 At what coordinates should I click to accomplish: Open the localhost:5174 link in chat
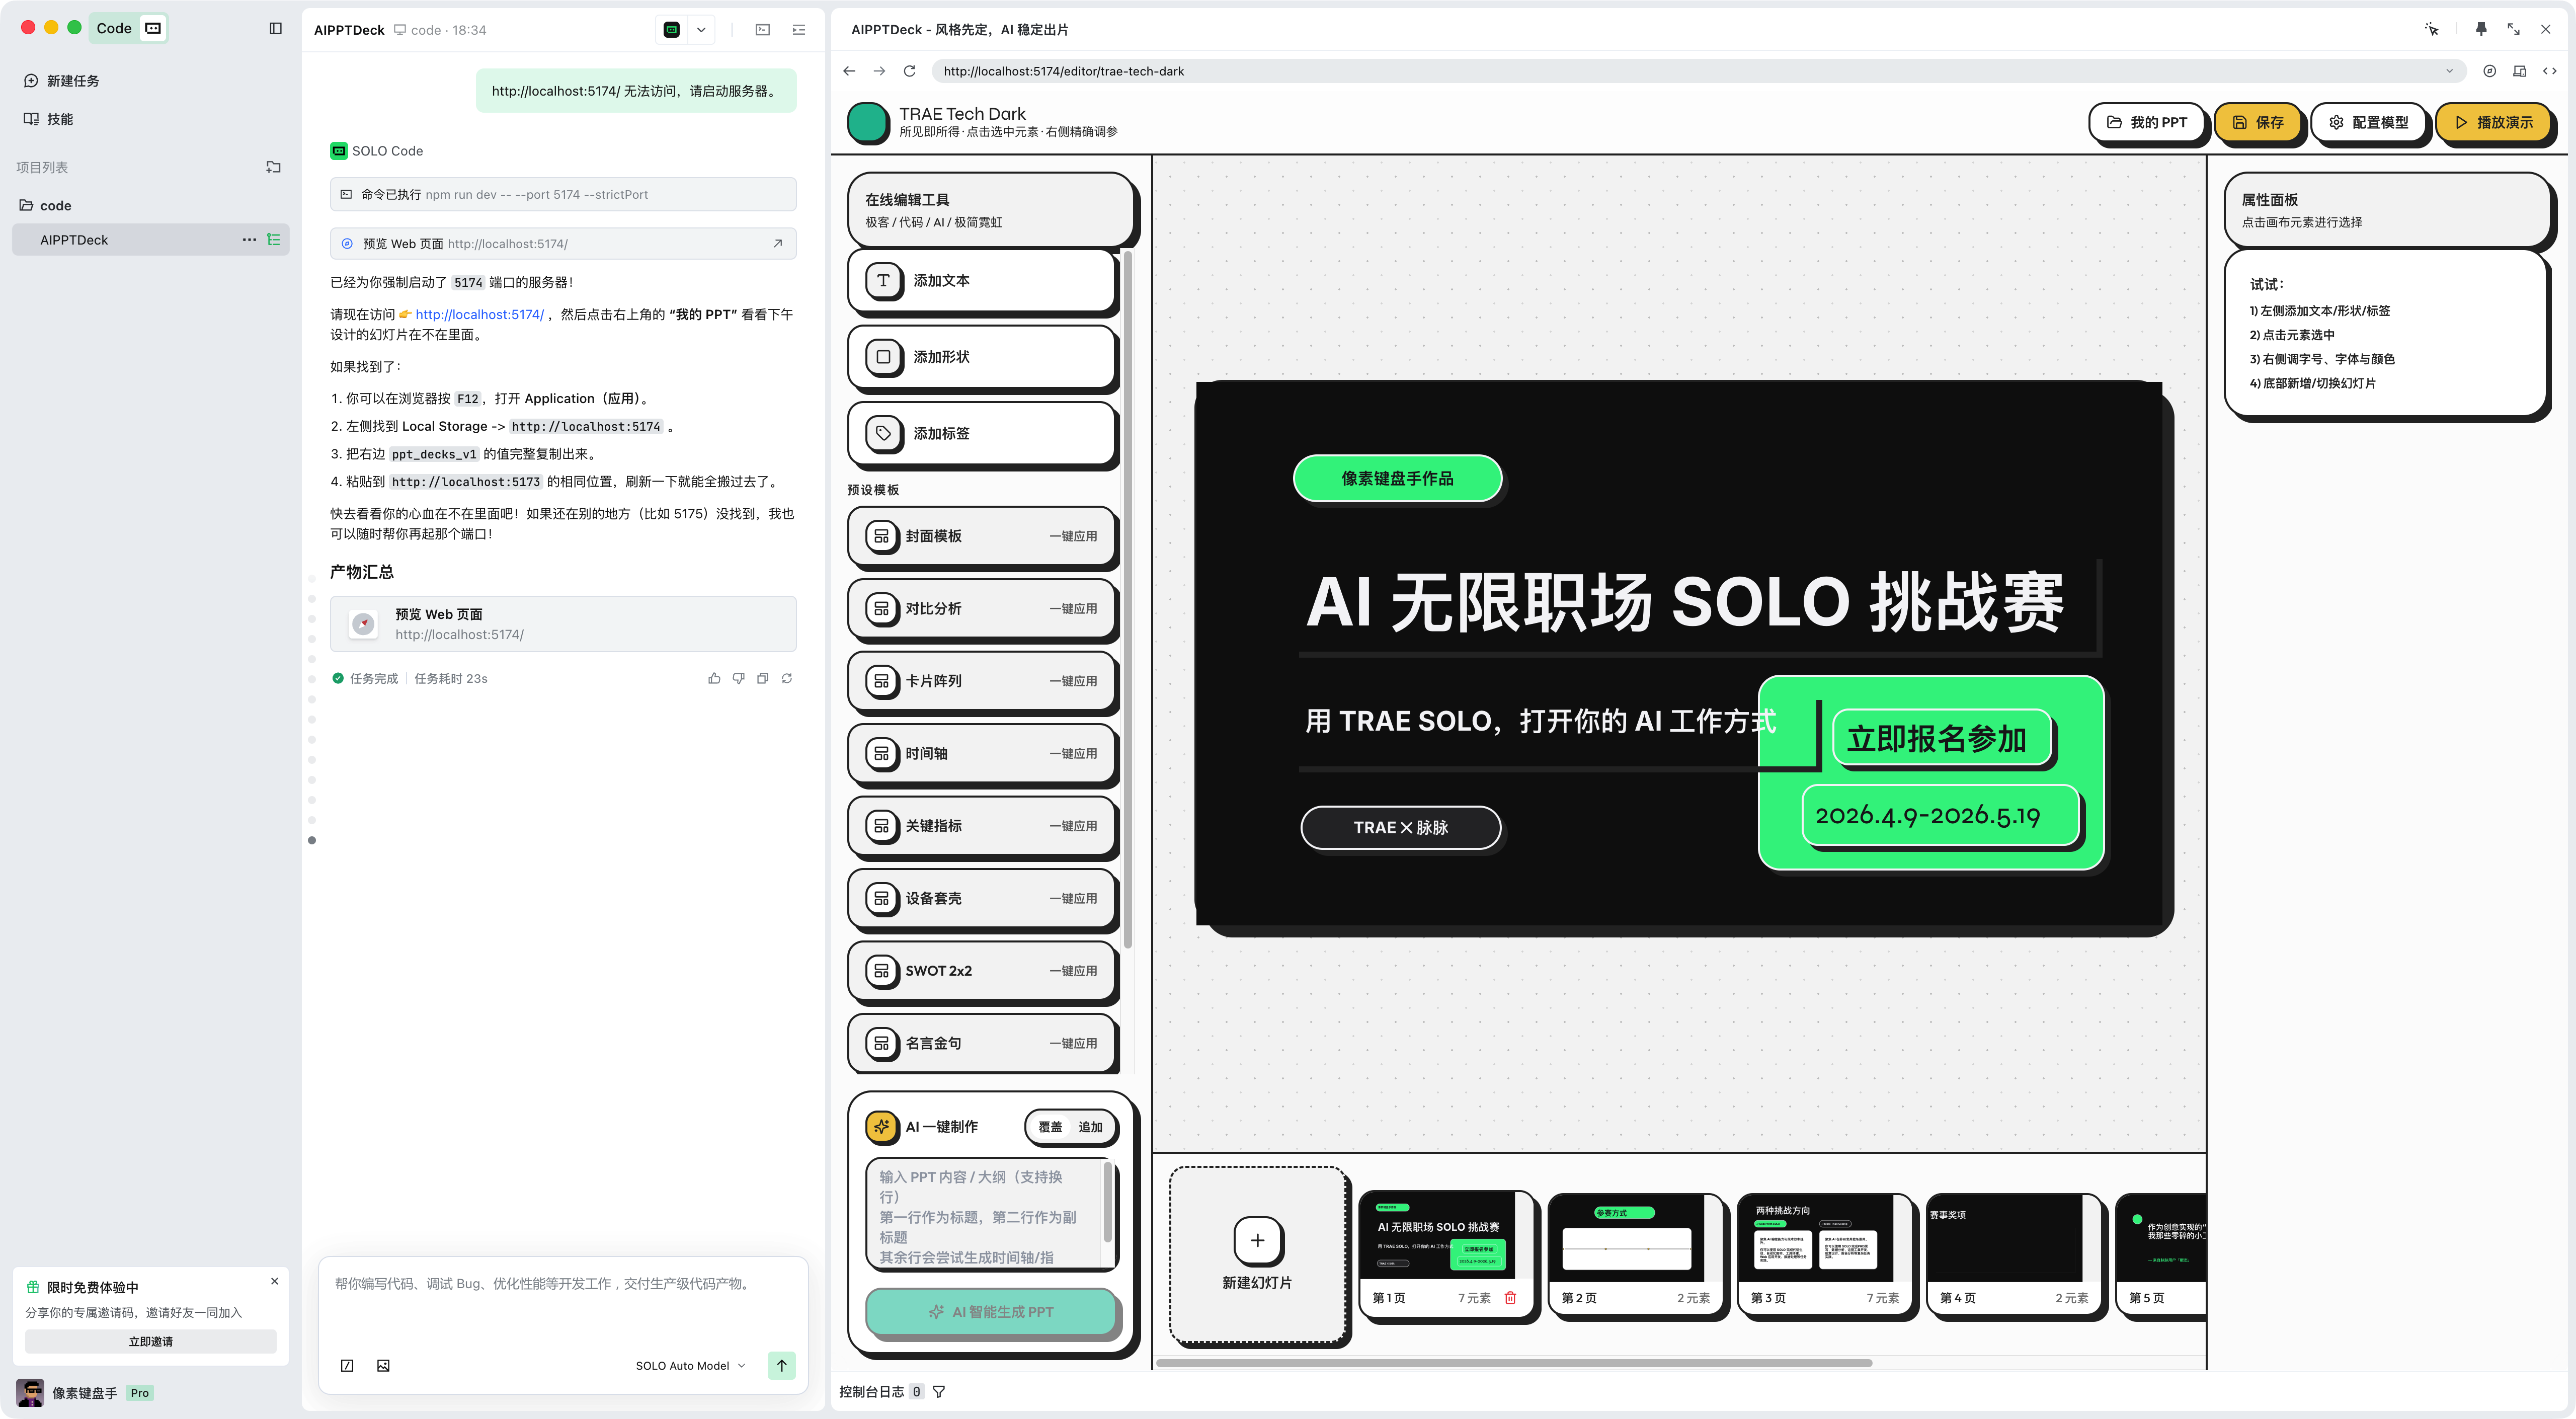pyautogui.click(x=480, y=314)
